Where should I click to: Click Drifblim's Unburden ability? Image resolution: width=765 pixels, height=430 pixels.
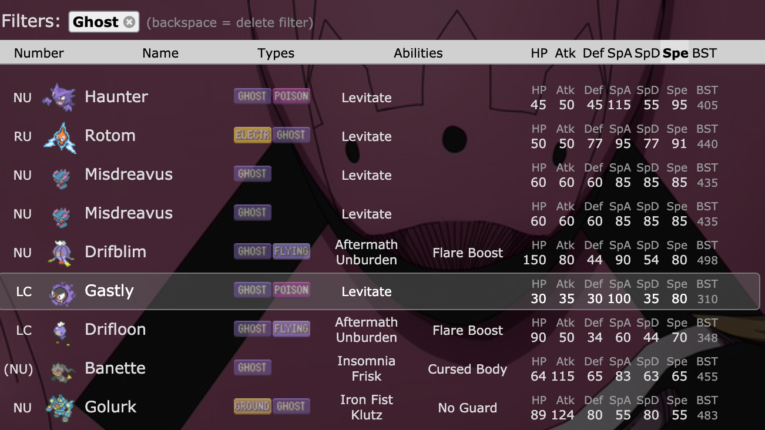[x=367, y=260]
